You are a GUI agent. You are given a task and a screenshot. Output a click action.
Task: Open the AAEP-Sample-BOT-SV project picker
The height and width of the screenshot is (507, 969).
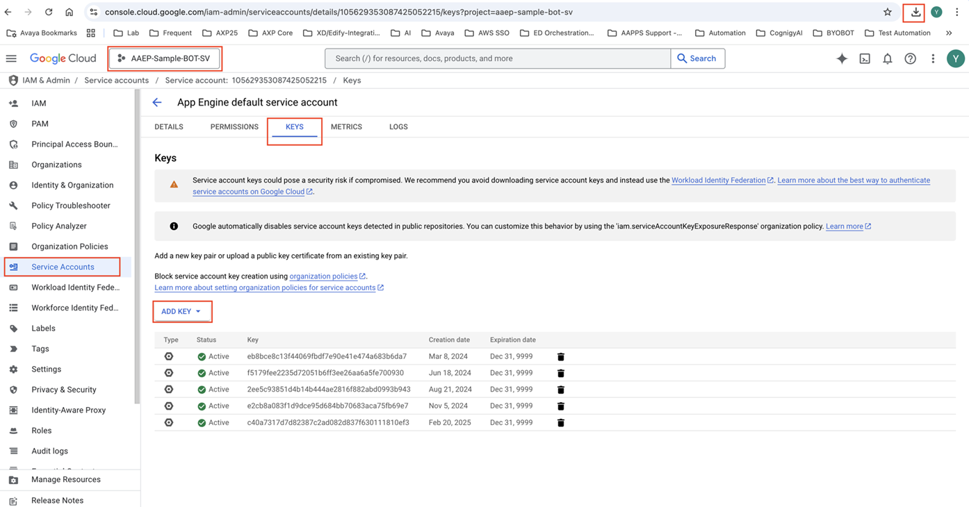tap(165, 58)
